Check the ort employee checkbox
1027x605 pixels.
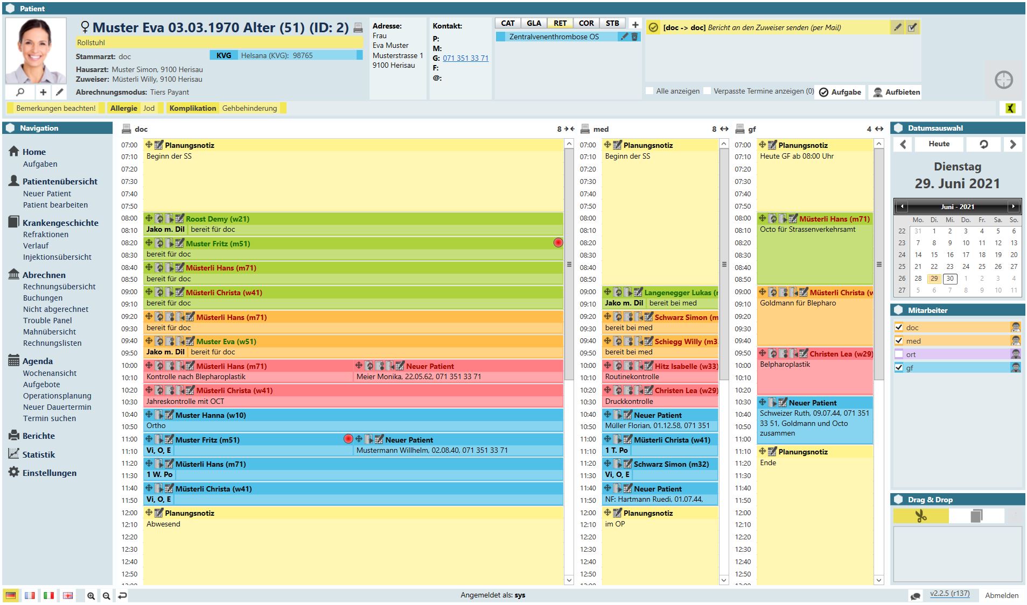898,354
